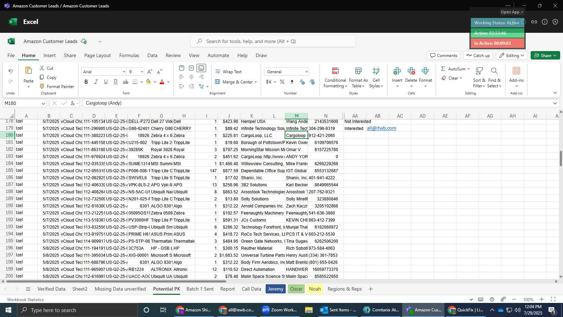Click the Windows Start button
The height and width of the screenshot is (317, 563).
click(8, 310)
